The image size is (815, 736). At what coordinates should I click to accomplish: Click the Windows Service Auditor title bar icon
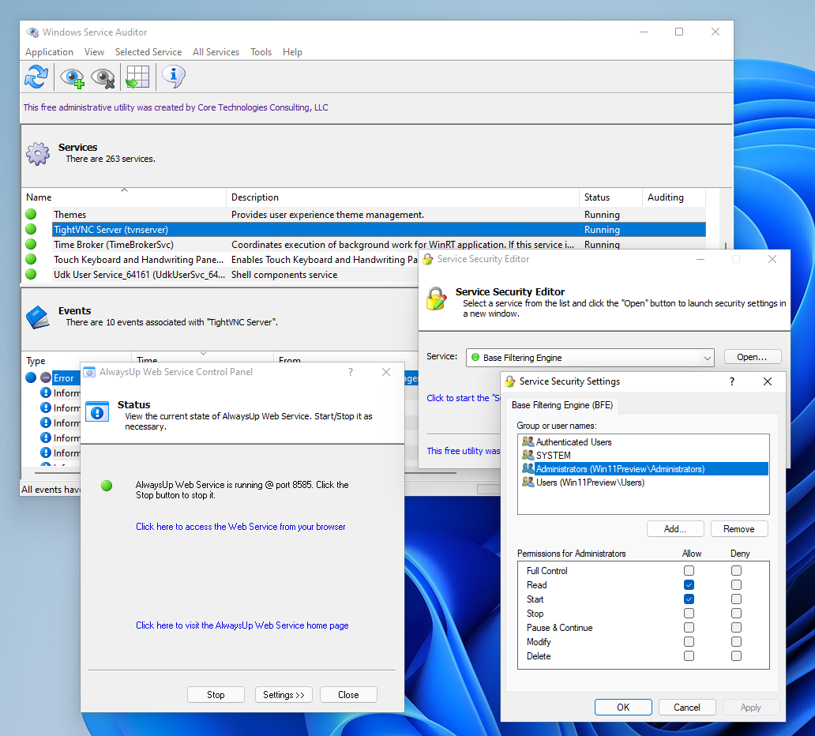click(x=32, y=32)
